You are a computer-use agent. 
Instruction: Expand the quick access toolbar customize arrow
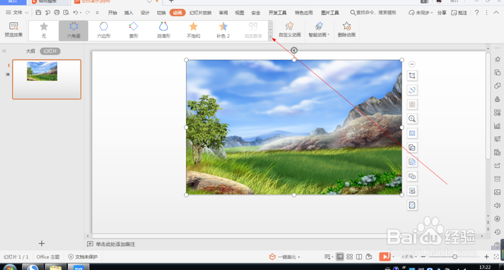coord(97,13)
